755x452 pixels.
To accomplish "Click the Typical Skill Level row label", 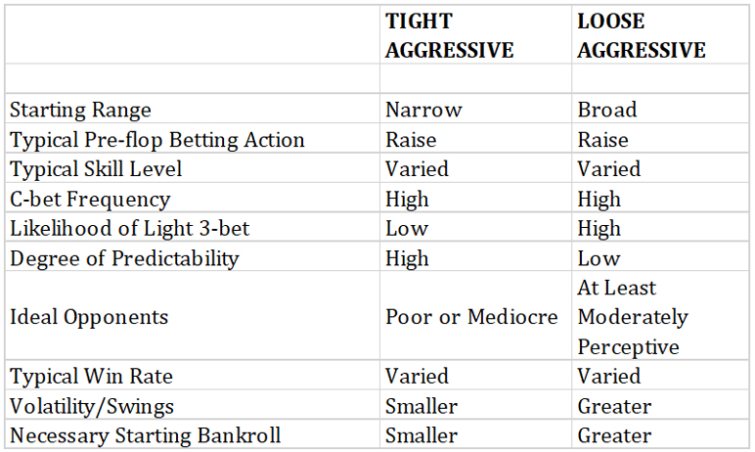I will tap(95, 169).
